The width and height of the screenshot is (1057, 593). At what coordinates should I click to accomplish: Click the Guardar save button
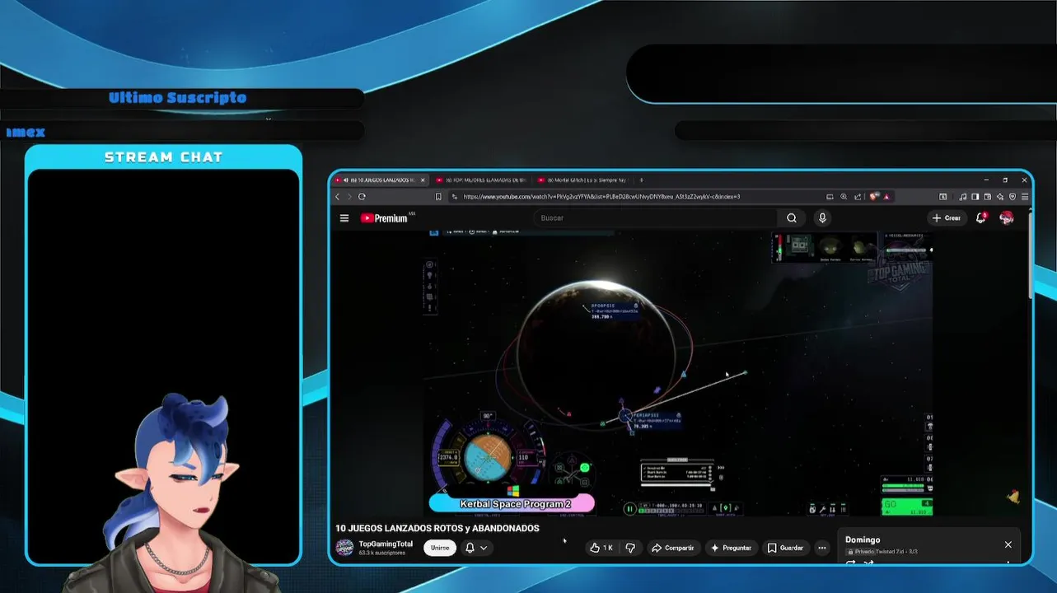(x=785, y=548)
